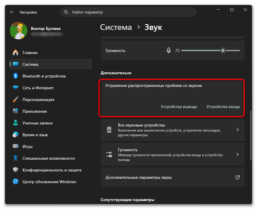Image resolution: width=257 pixels, height=209 pixels.
Task: Open Главная in the sidebar
Action: [x=51, y=53]
